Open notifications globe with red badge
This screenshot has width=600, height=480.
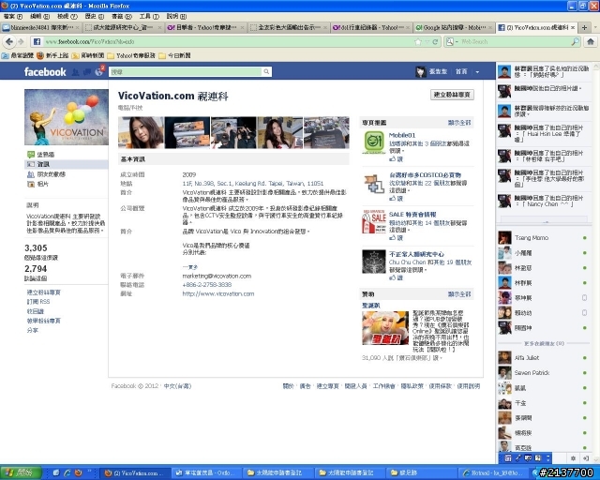tap(99, 71)
